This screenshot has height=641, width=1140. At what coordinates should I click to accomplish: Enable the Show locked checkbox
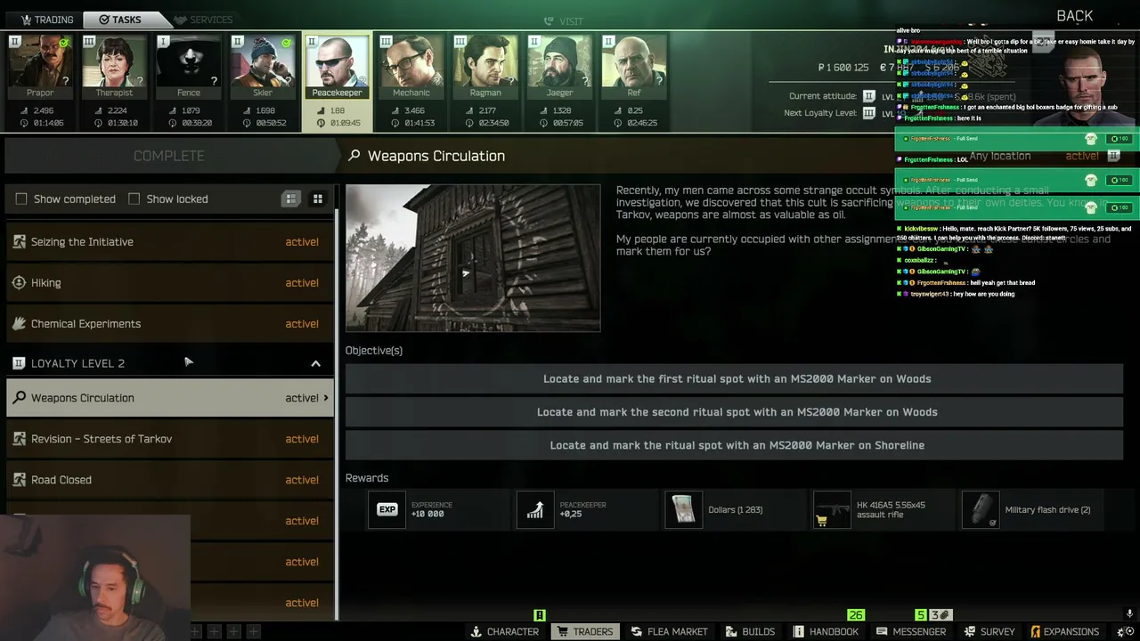pyautogui.click(x=134, y=199)
